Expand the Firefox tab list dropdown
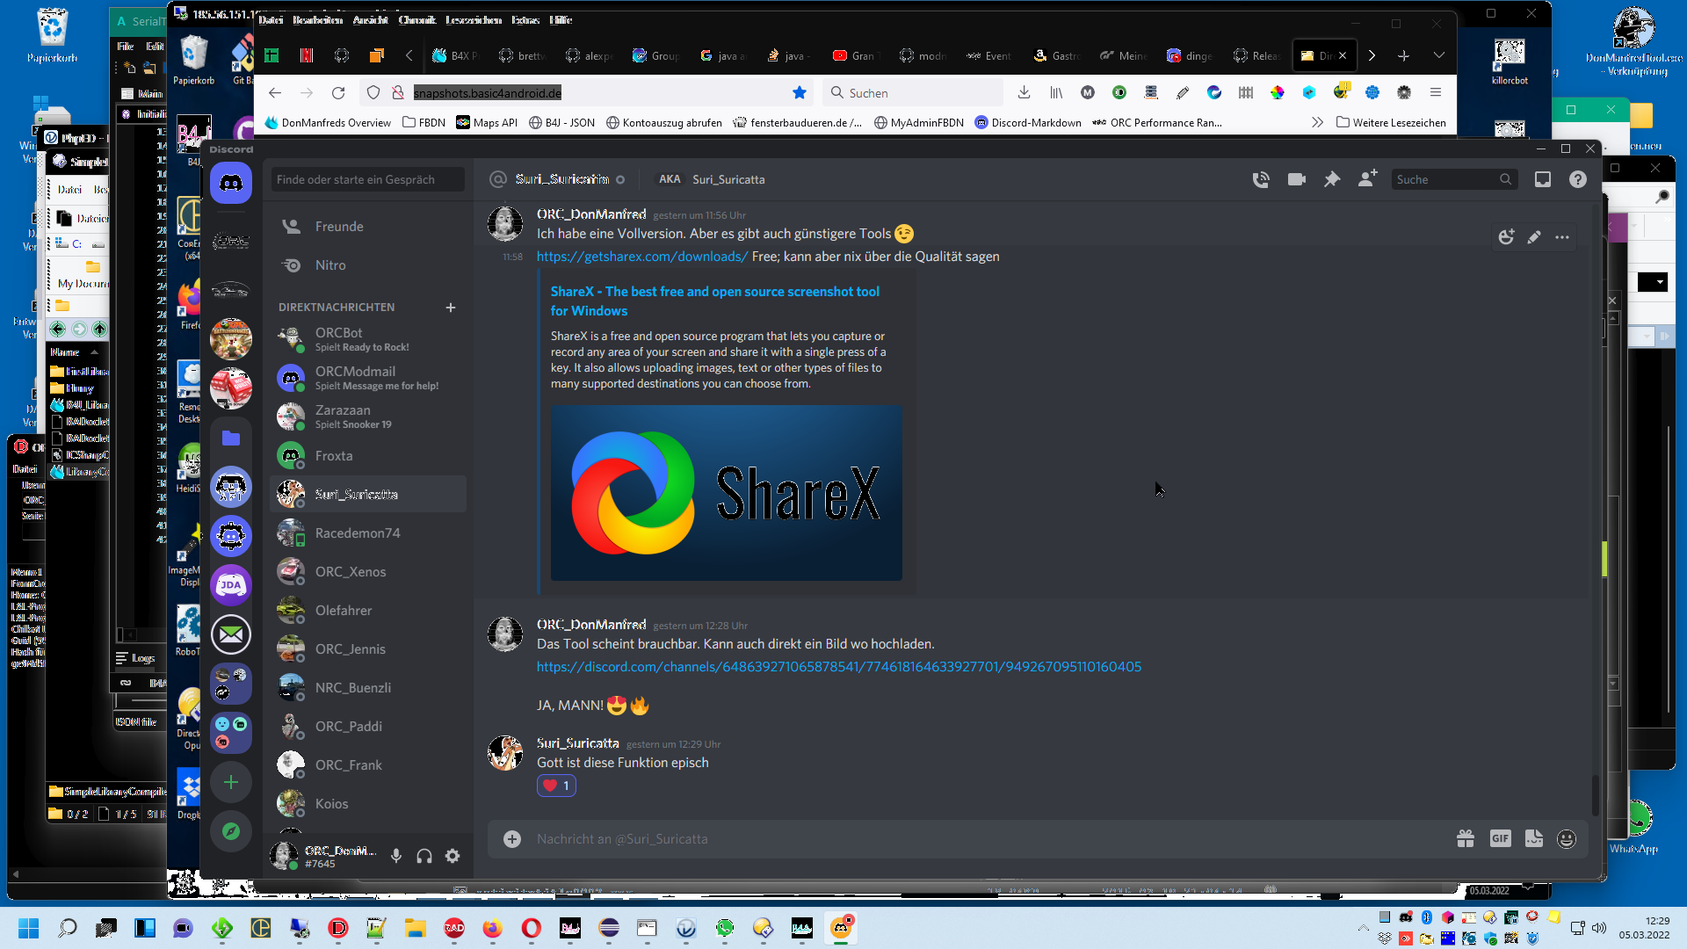 click(1438, 55)
